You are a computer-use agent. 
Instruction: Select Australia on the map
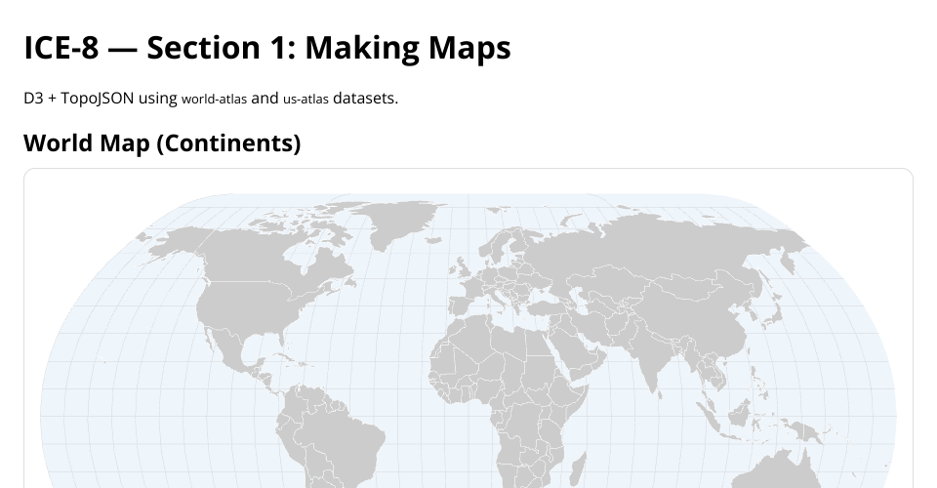point(771,473)
